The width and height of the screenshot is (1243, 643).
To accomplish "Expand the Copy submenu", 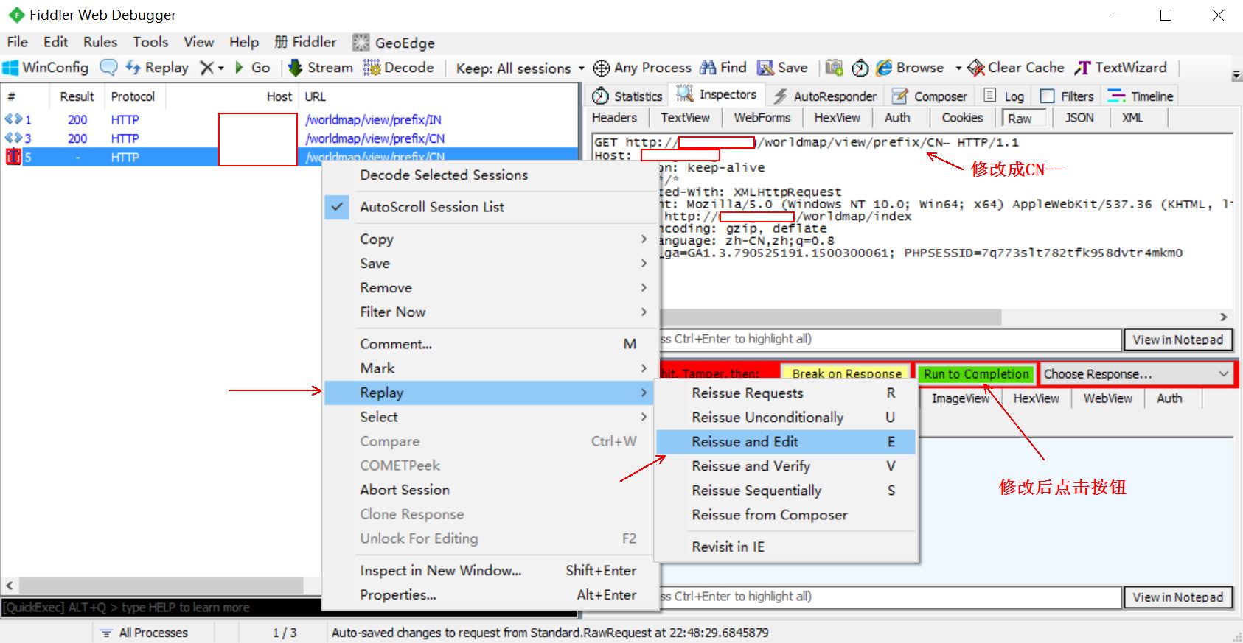I will (490, 239).
